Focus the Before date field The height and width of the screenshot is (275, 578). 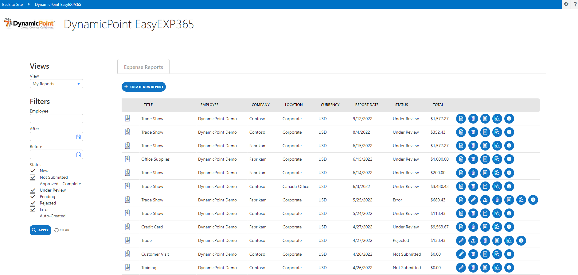click(x=52, y=155)
